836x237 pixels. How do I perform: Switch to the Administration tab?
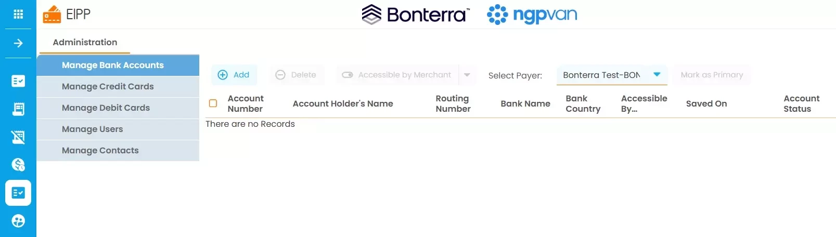tap(85, 42)
